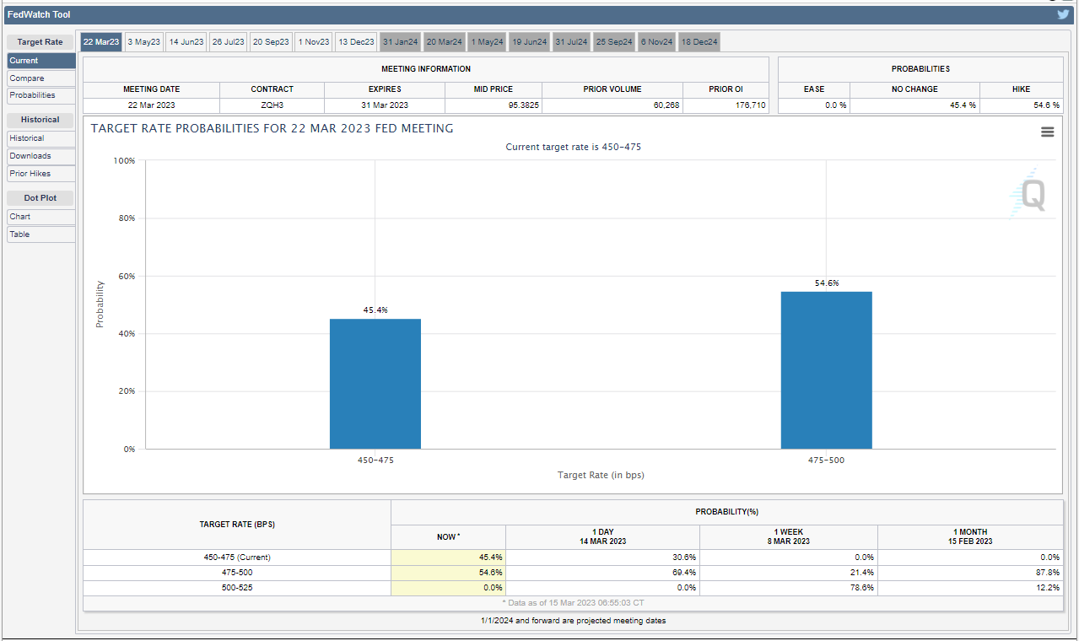Select the 14 Jun23 meeting tab
1079x641 pixels.
coord(186,42)
